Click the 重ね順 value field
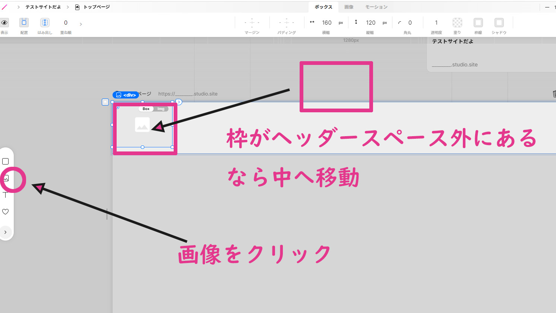 pyautogui.click(x=66, y=23)
